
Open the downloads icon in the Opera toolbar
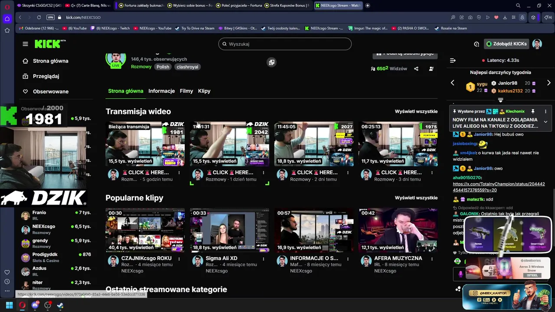pos(505,17)
